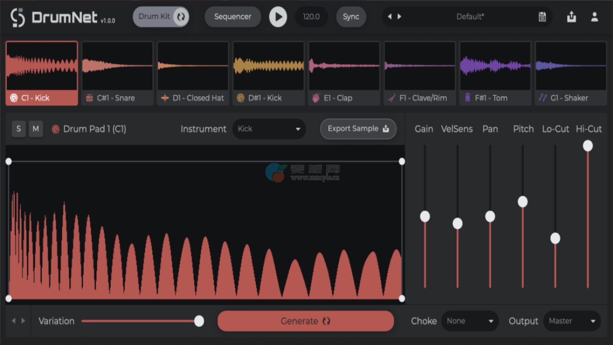Viewport: 613px width, 345px height.
Task: Click the Drum Kit regenerate icon
Action: point(181,17)
